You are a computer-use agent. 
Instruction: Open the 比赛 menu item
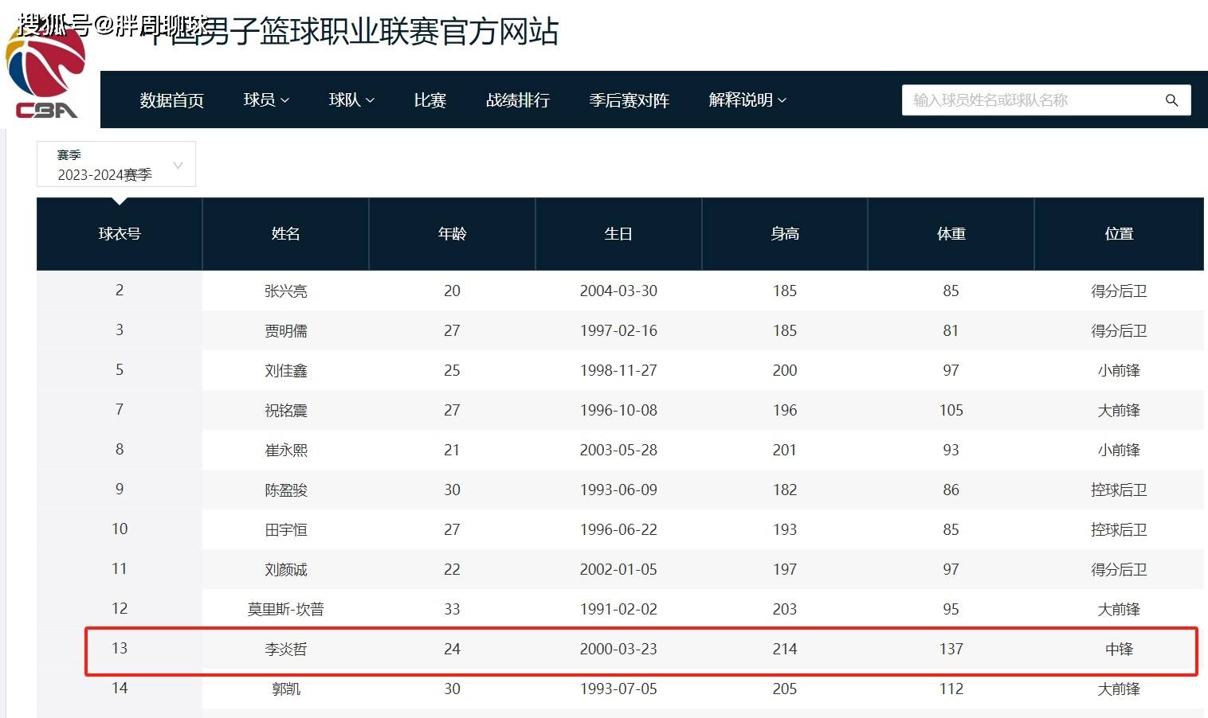[430, 100]
